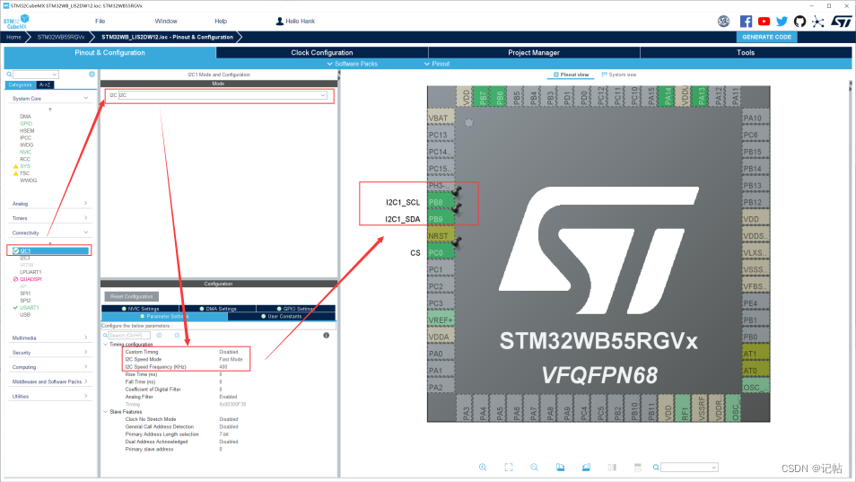Collapse the Slave Features group
The image size is (856, 482).
coord(105,412)
